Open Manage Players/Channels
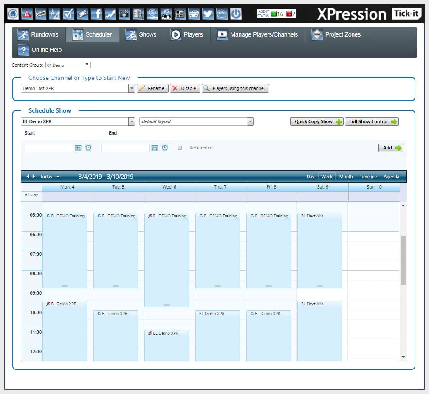Screen dimensions: 429x394 [257, 34]
